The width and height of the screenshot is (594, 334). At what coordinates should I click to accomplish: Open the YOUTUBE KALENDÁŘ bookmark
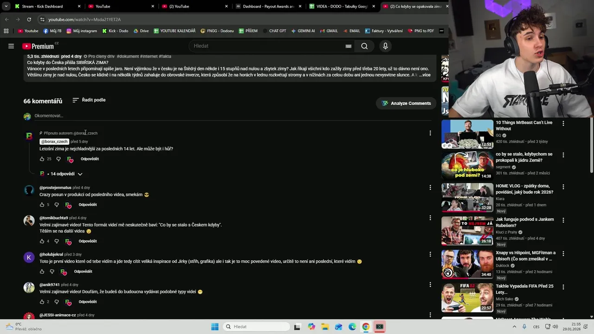pos(174,31)
